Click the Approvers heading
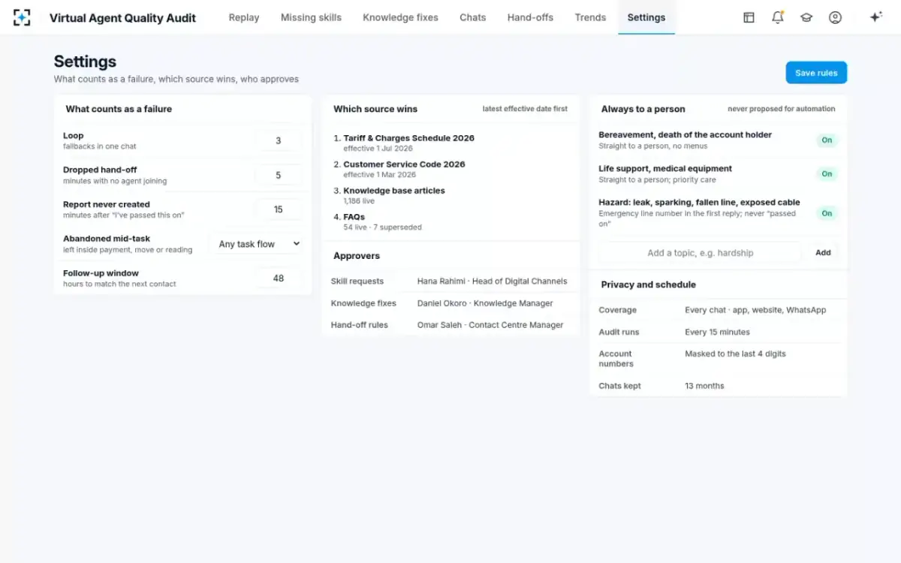The width and height of the screenshot is (901, 563). 357,256
